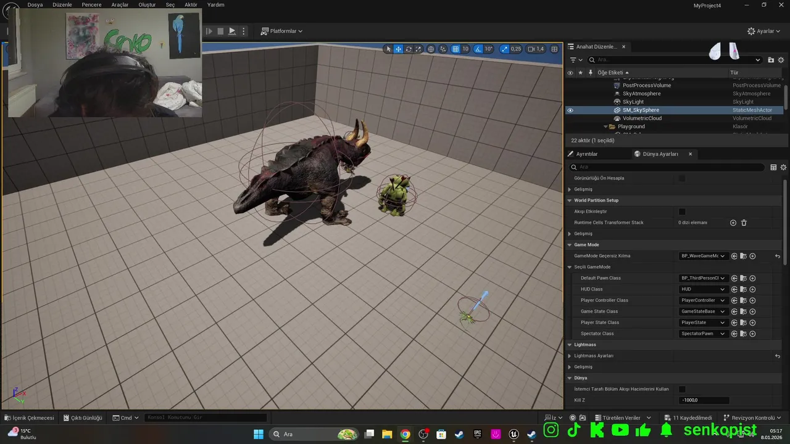The image size is (790, 444).
Task: Expand the Lightmass Ayarları row
Action: (x=569, y=356)
